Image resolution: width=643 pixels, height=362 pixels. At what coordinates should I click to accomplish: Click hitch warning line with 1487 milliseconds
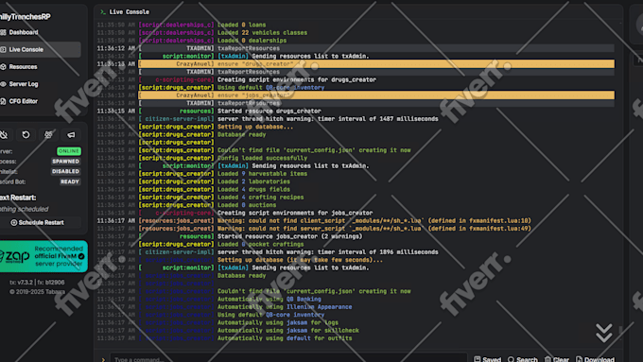(328, 119)
